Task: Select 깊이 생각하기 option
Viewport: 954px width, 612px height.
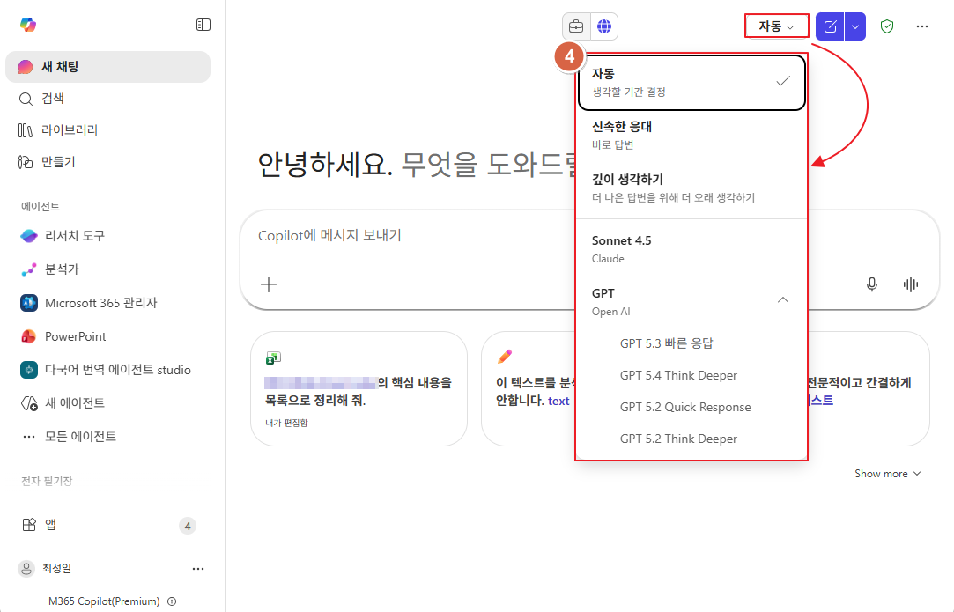Action: pos(691,188)
